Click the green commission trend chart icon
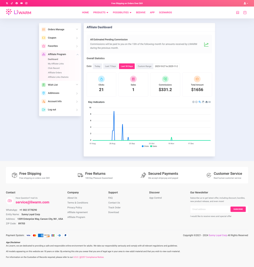This screenshot has height=267, width=254. pyautogui.click(x=206, y=45)
